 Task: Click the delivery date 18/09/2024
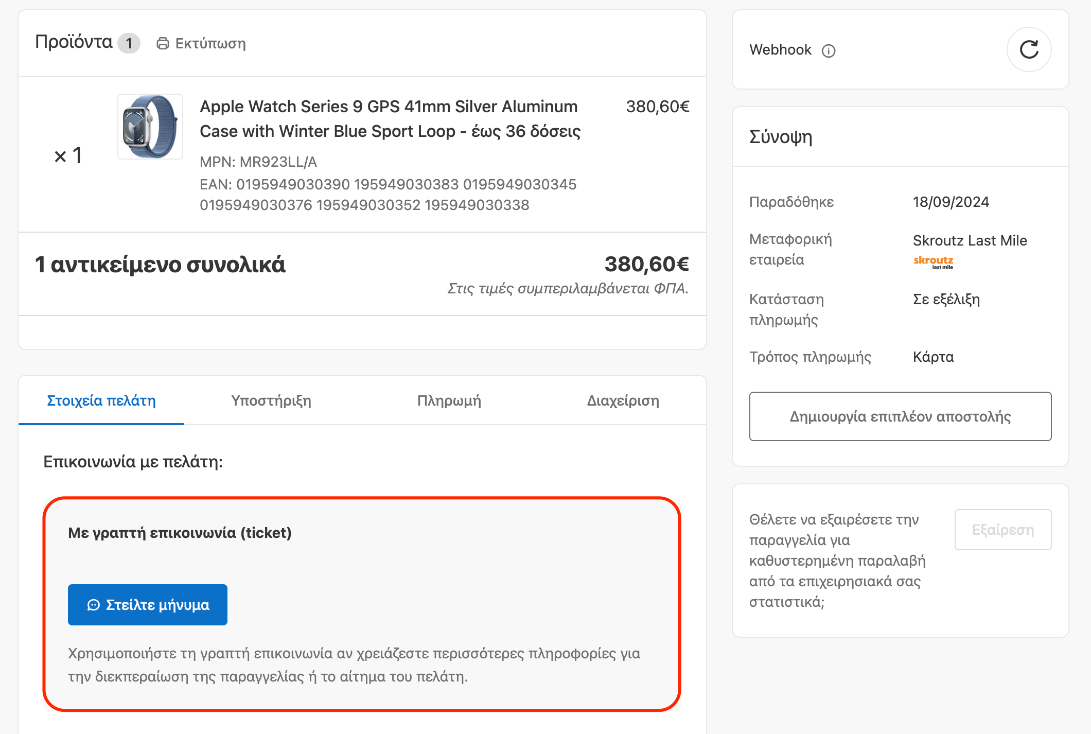click(951, 202)
